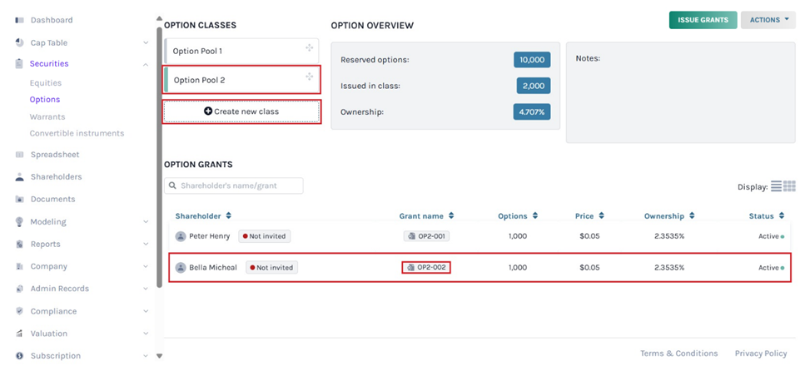Sort by Status column arrows

point(782,215)
